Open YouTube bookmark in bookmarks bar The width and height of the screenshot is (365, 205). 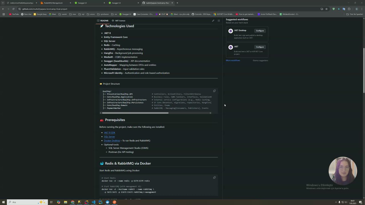pos(14,14)
